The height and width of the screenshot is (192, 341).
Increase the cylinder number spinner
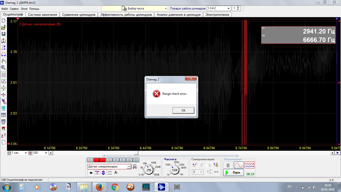tap(238, 7)
